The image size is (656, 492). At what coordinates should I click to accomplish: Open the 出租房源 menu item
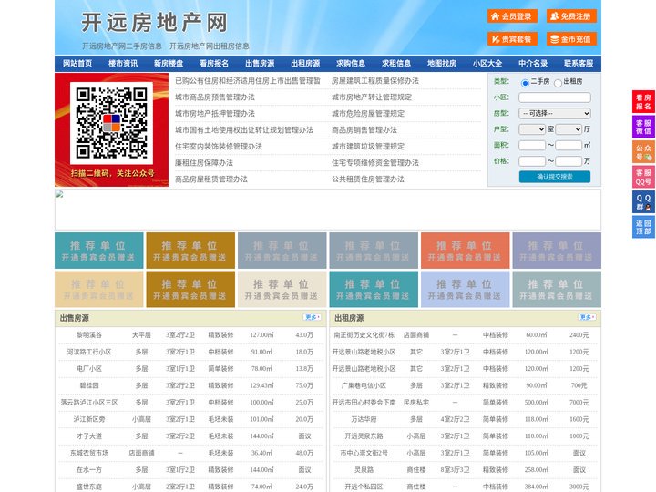coord(305,64)
